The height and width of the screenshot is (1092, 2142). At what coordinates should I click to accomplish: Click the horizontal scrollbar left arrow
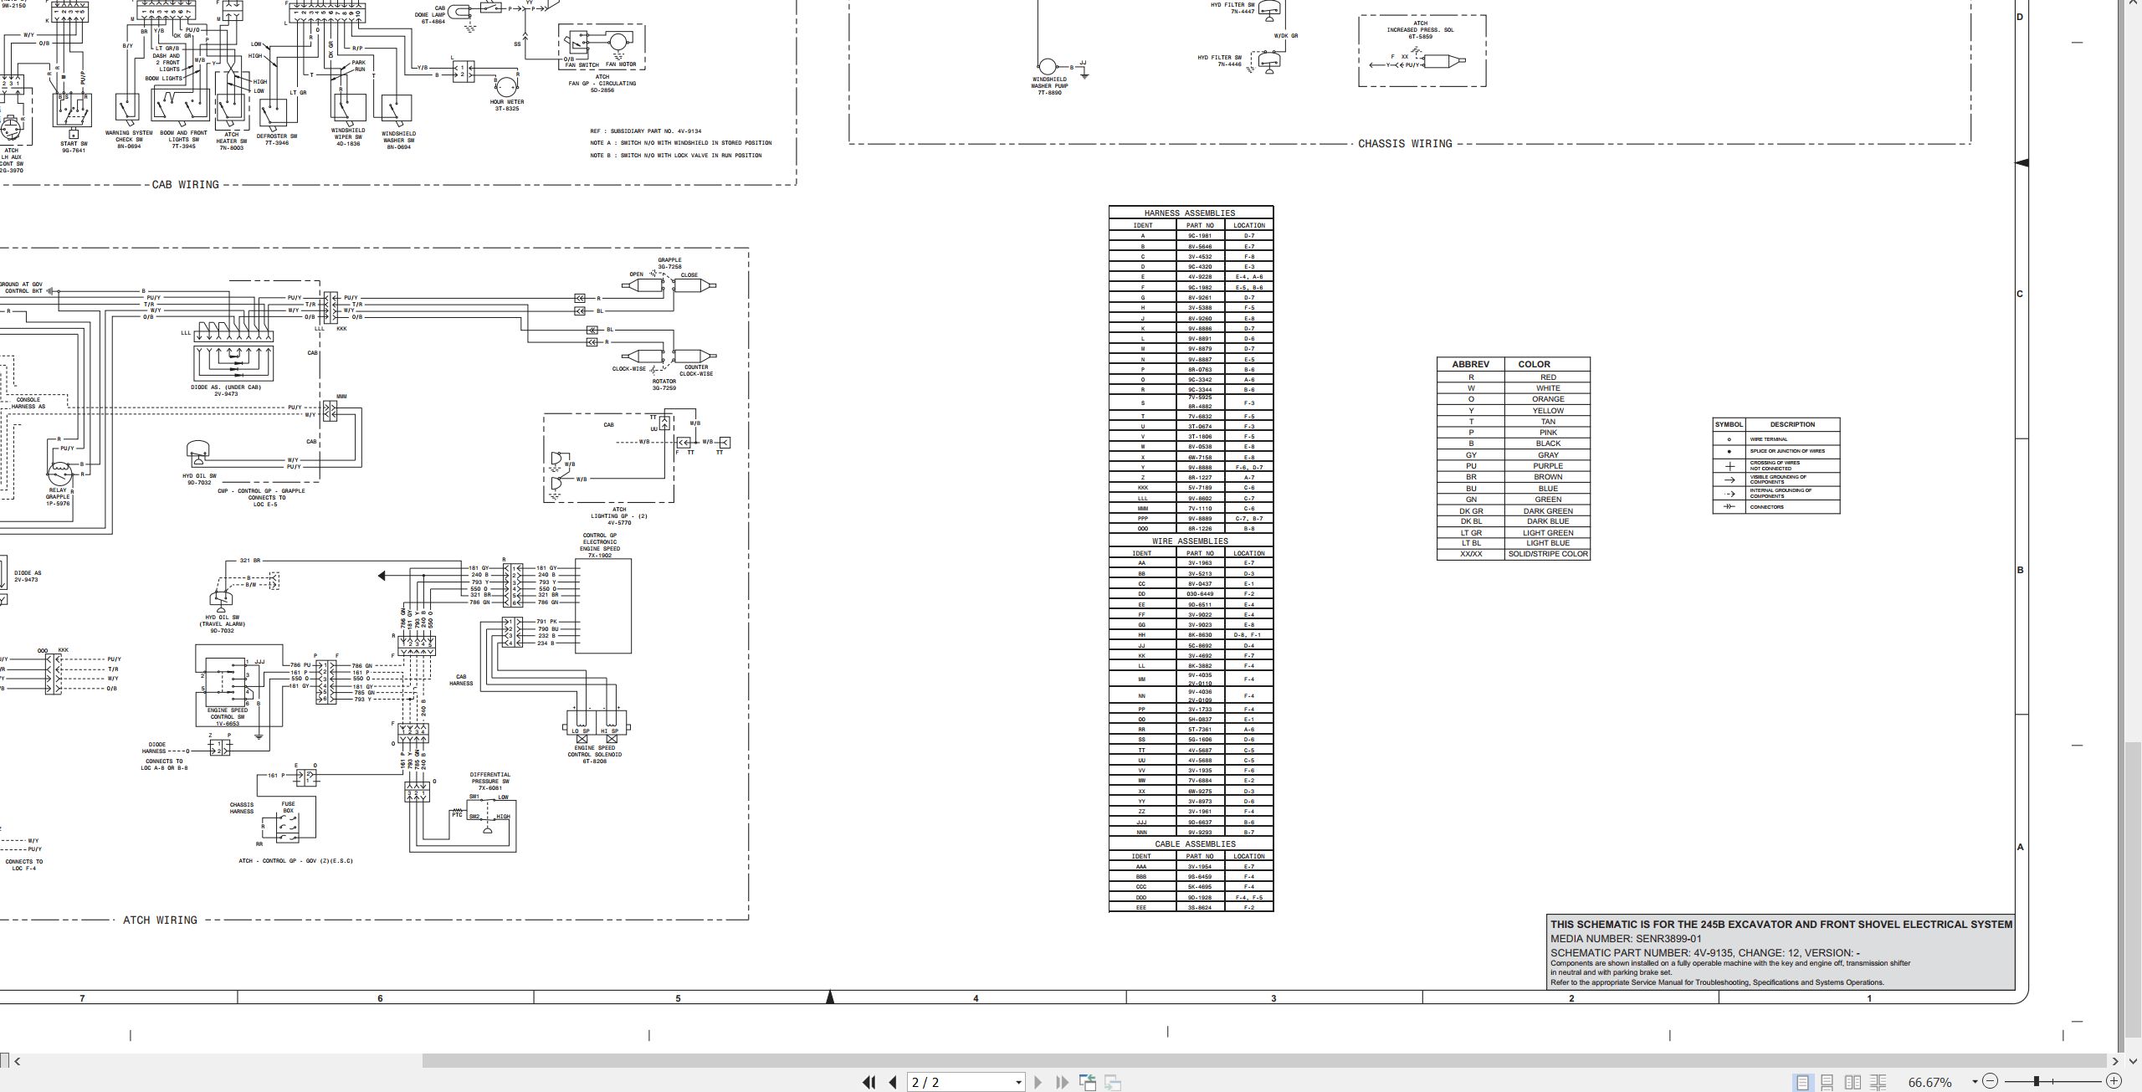point(18,1061)
